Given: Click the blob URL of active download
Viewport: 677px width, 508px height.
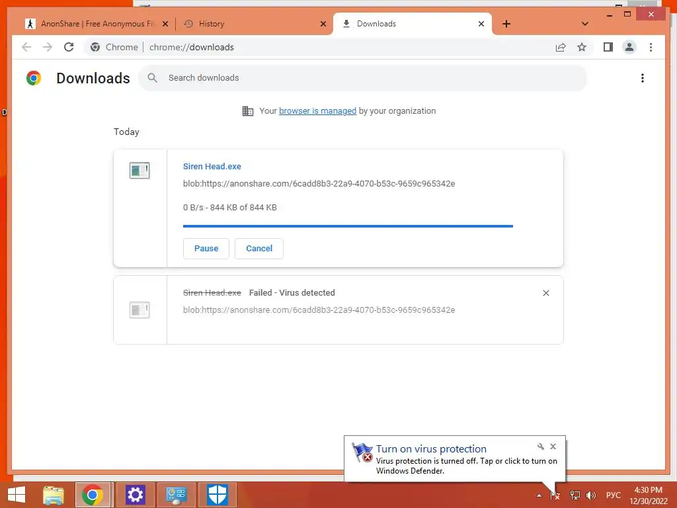Looking at the screenshot, I should tap(319, 184).
